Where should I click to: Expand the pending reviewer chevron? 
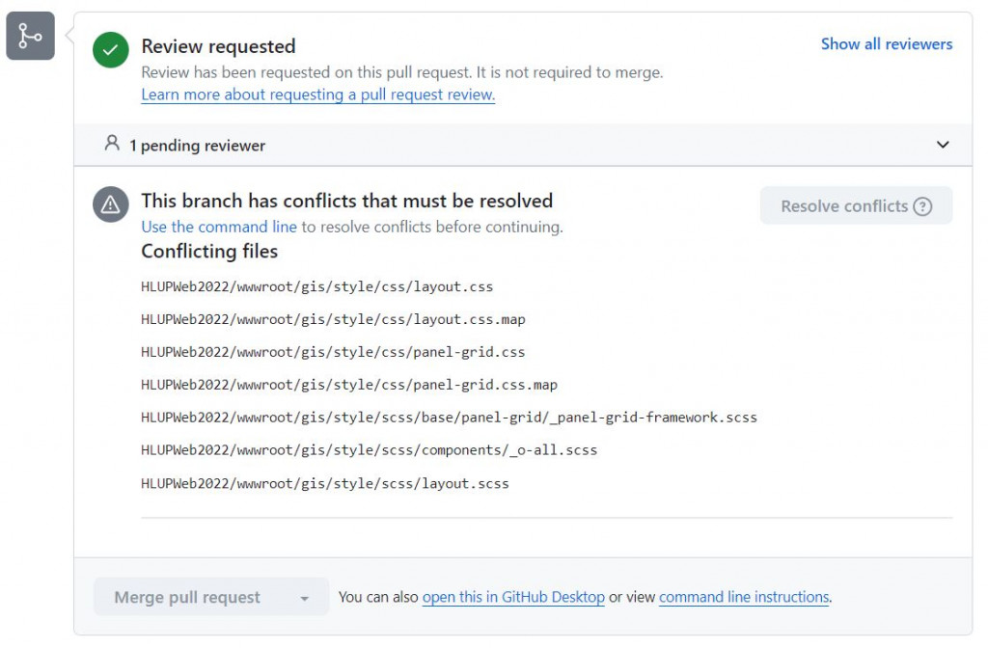pos(943,145)
